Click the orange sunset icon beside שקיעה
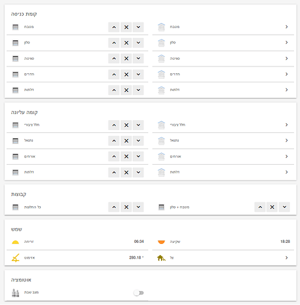This screenshot has height=305, width=300. pyautogui.click(x=161, y=242)
